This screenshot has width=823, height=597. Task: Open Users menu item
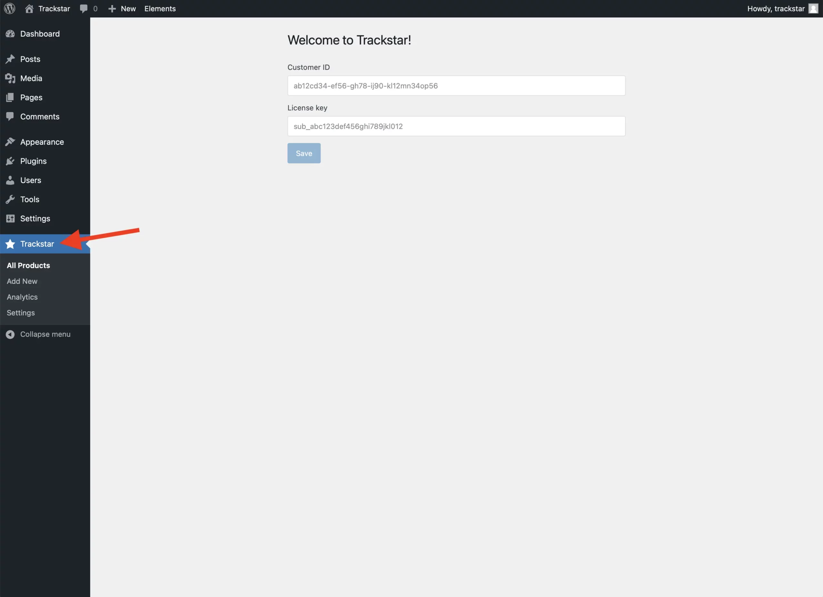45,180
